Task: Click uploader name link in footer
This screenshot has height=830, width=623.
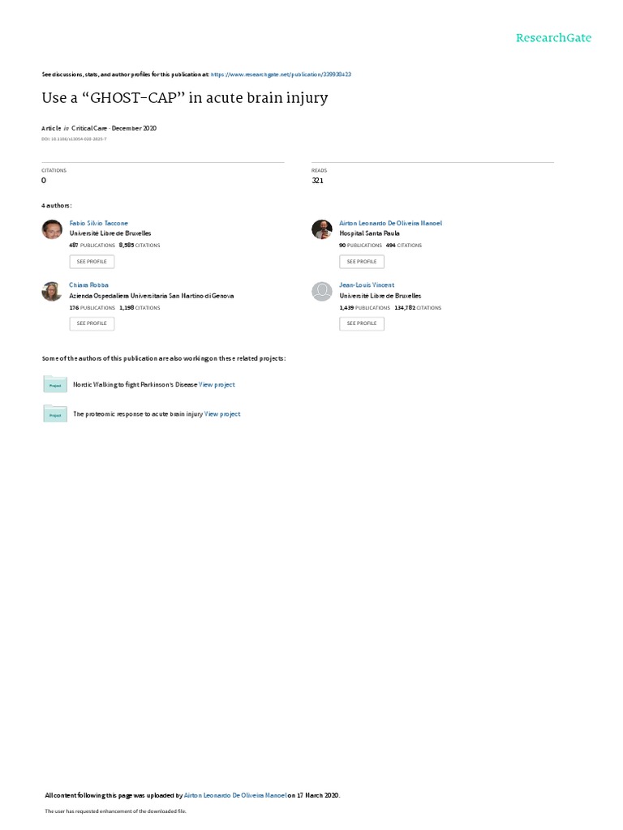Action: click(235, 795)
